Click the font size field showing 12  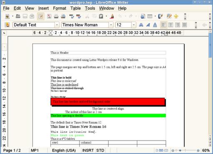124,25
